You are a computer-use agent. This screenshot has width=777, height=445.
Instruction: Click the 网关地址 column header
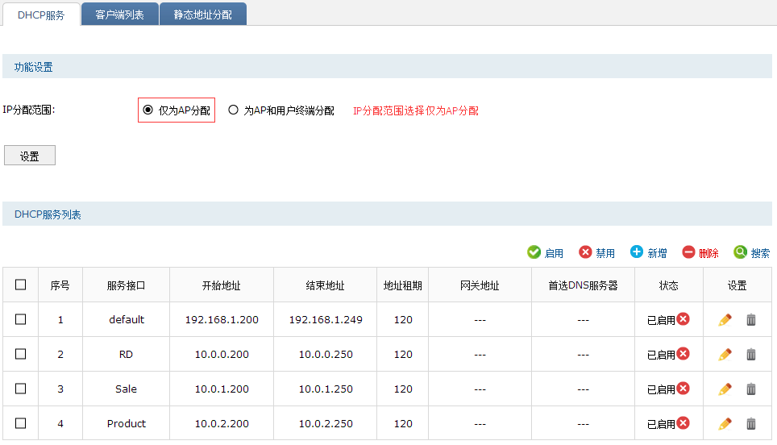[480, 285]
